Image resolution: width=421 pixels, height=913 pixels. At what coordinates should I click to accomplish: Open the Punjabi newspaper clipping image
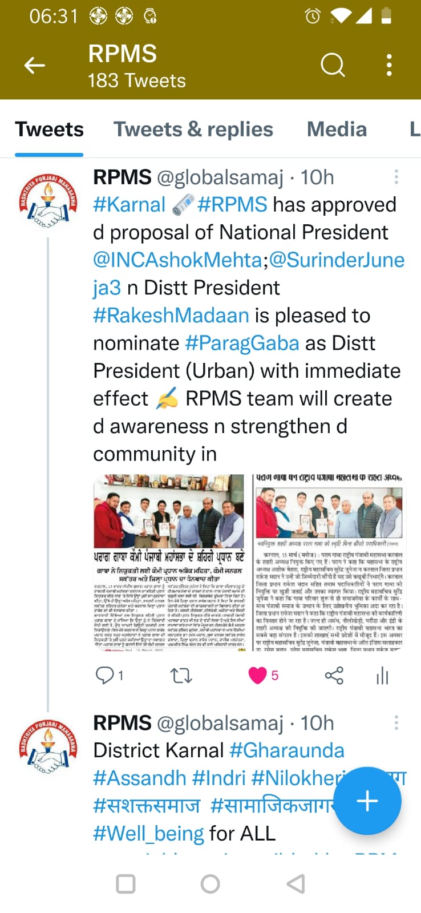170,563
